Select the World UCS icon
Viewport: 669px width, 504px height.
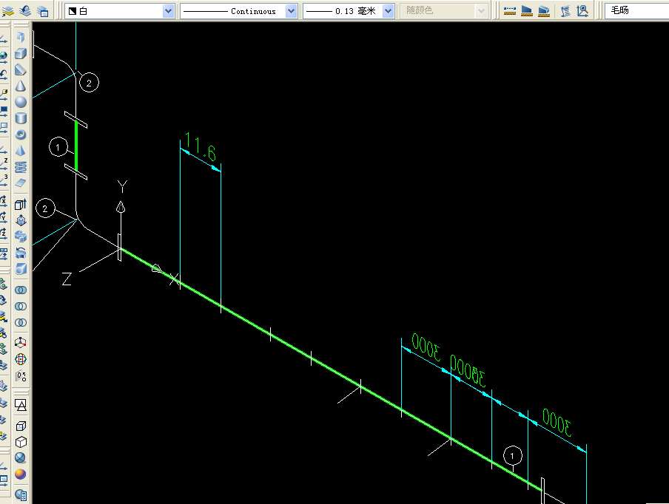pyautogui.click(x=4, y=56)
